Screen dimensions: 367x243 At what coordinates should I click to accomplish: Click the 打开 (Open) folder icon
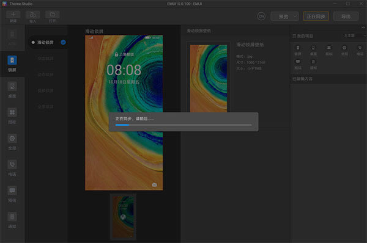(x=53, y=15)
